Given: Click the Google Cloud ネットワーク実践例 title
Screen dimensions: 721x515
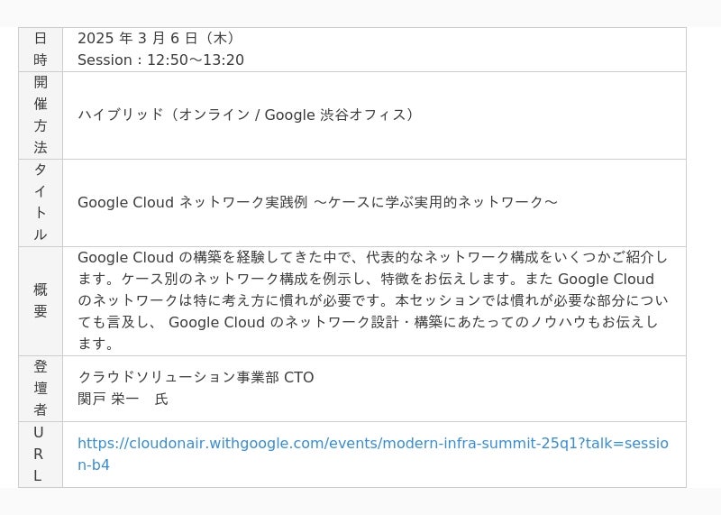Looking at the screenshot, I should pyautogui.click(x=318, y=202).
